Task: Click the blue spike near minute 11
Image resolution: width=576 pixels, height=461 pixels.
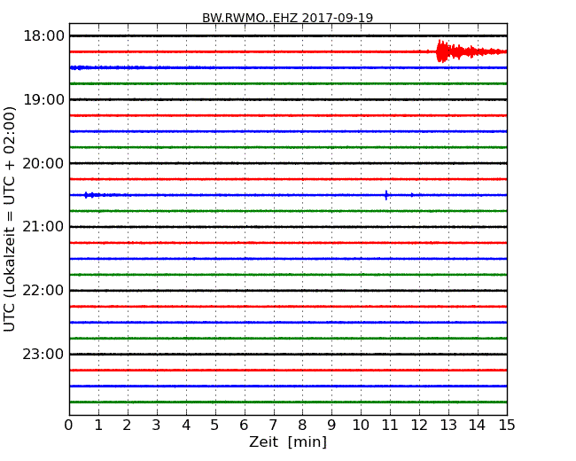Action: click(x=386, y=195)
